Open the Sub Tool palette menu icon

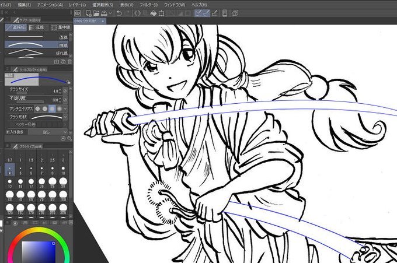tap(8, 19)
